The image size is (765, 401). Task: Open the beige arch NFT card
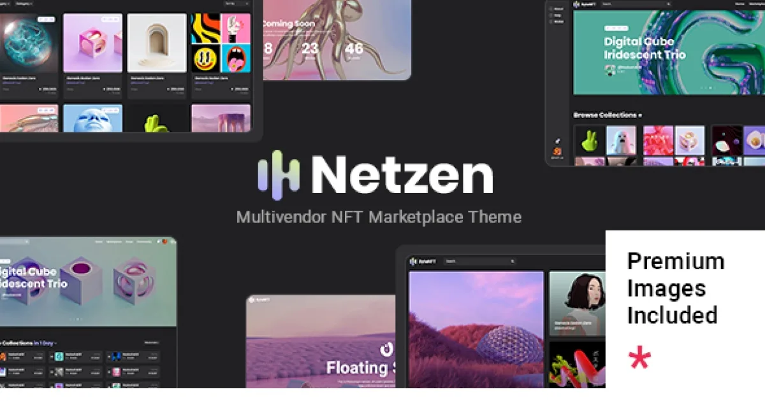[157, 55]
